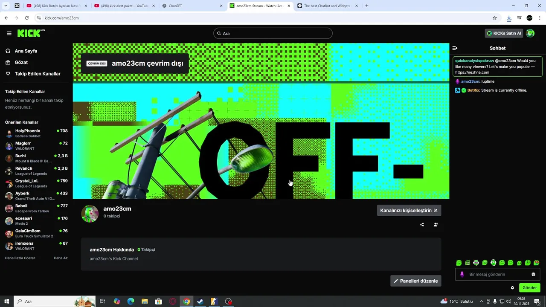This screenshot has height=307, width=546.
Task: Reload the Kick page
Action: [x=26, y=18]
